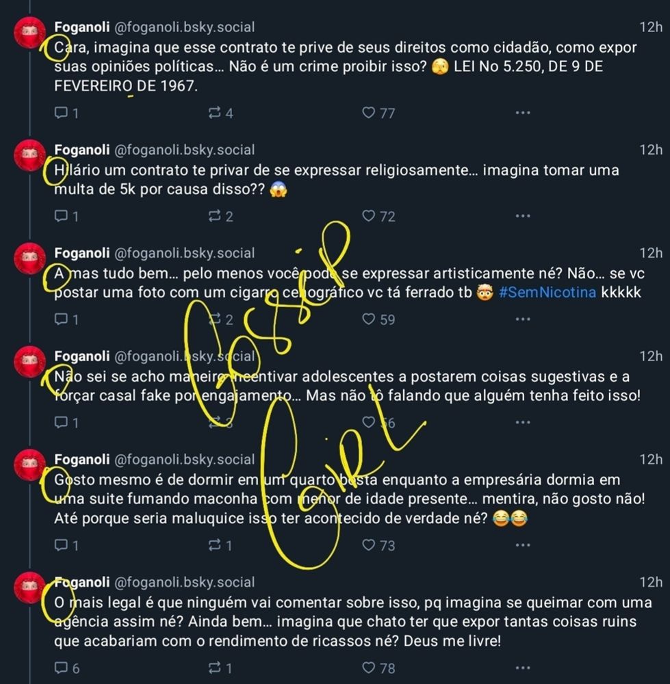
Task: Open the #SemNicotina hashtag
Action: pyautogui.click(x=547, y=292)
